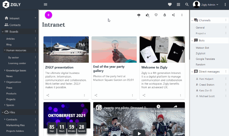Open favorites heart icon in top bar
The height and width of the screenshot is (136, 229).
click(170, 4)
